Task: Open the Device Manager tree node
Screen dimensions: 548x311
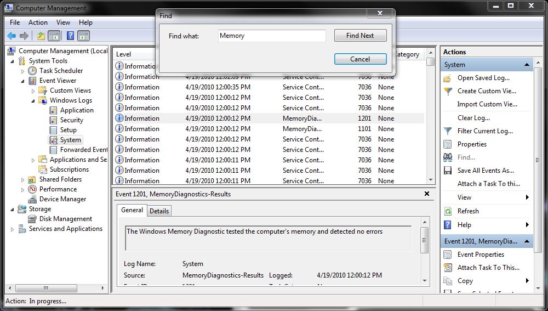Action: click(x=62, y=199)
